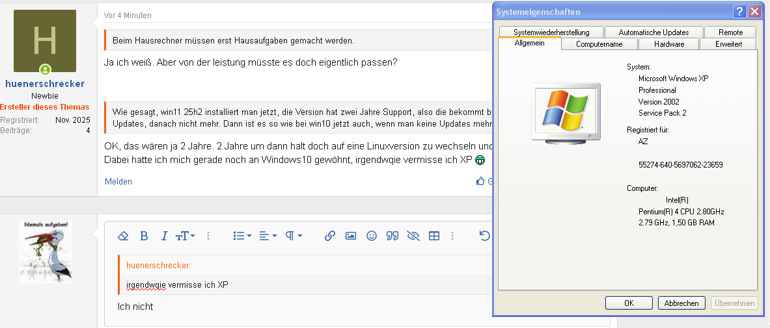
Task: Toggle bold formatting in the editor
Action: [x=144, y=236]
